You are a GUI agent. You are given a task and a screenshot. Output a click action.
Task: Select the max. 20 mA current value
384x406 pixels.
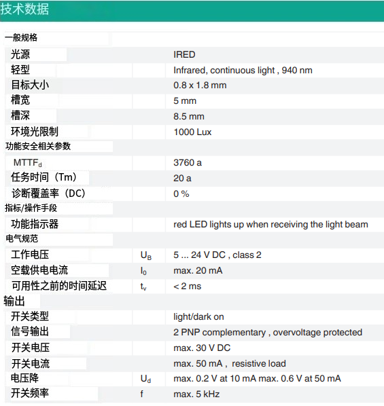(x=198, y=271)
